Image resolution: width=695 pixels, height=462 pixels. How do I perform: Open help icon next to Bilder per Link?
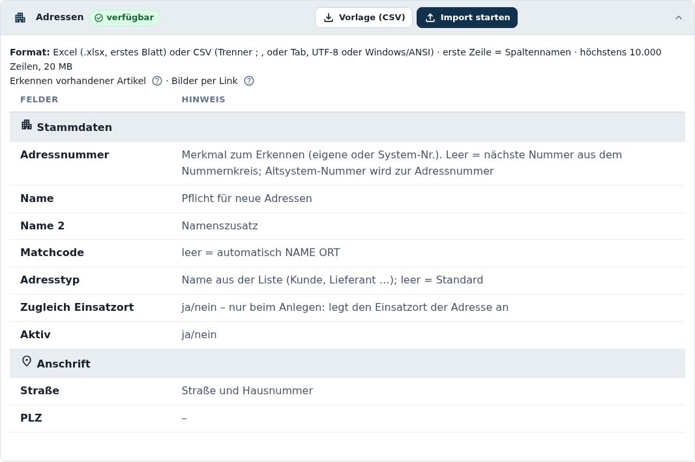(249, 81)
